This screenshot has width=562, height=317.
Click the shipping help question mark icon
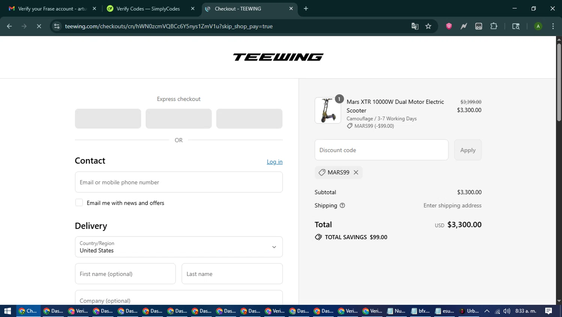(x=342, y=205)
